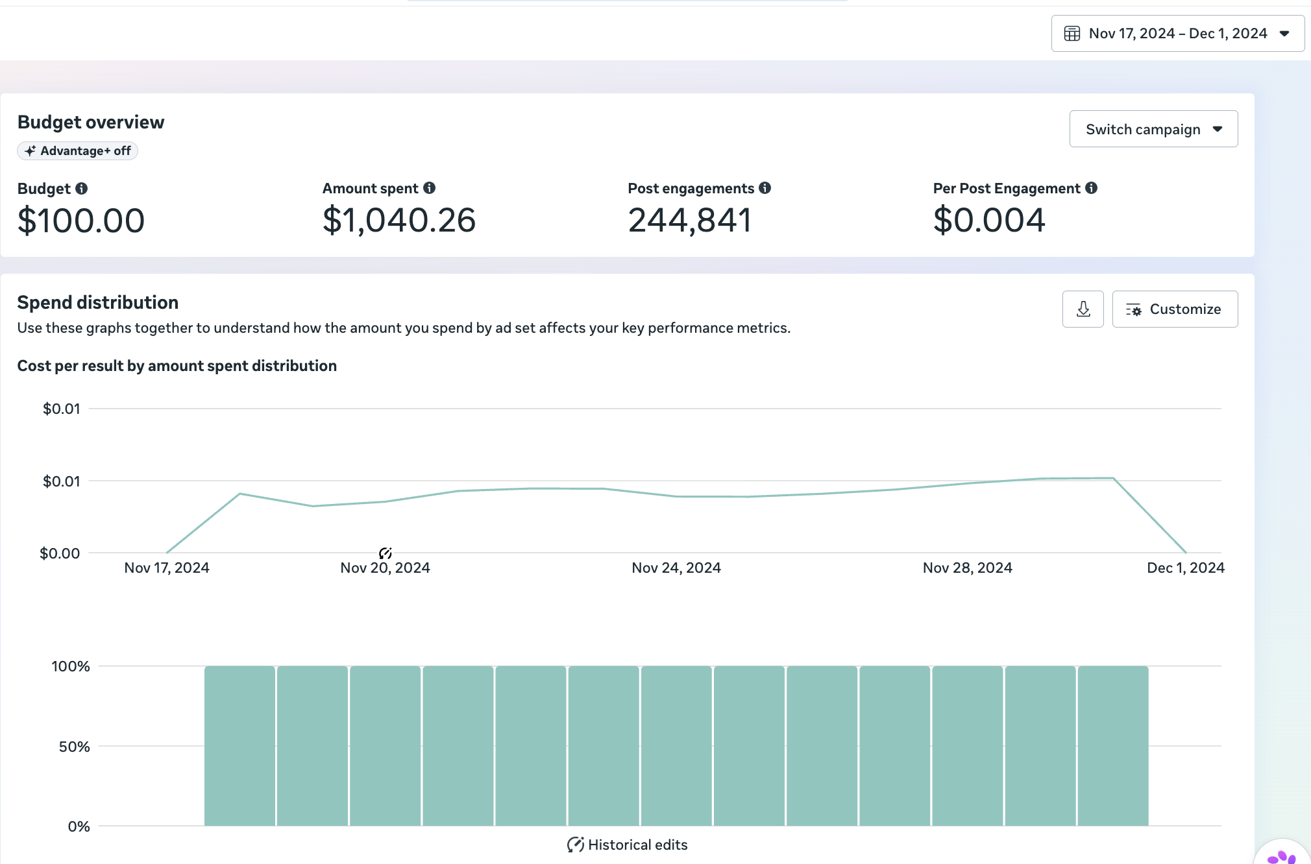
Task: Click the Budget overview heading
Action: [x=91, y=122]
